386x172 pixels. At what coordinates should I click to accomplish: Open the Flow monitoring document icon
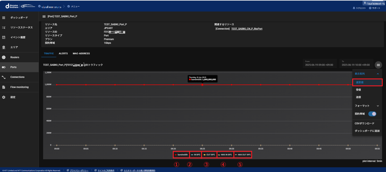4,87
